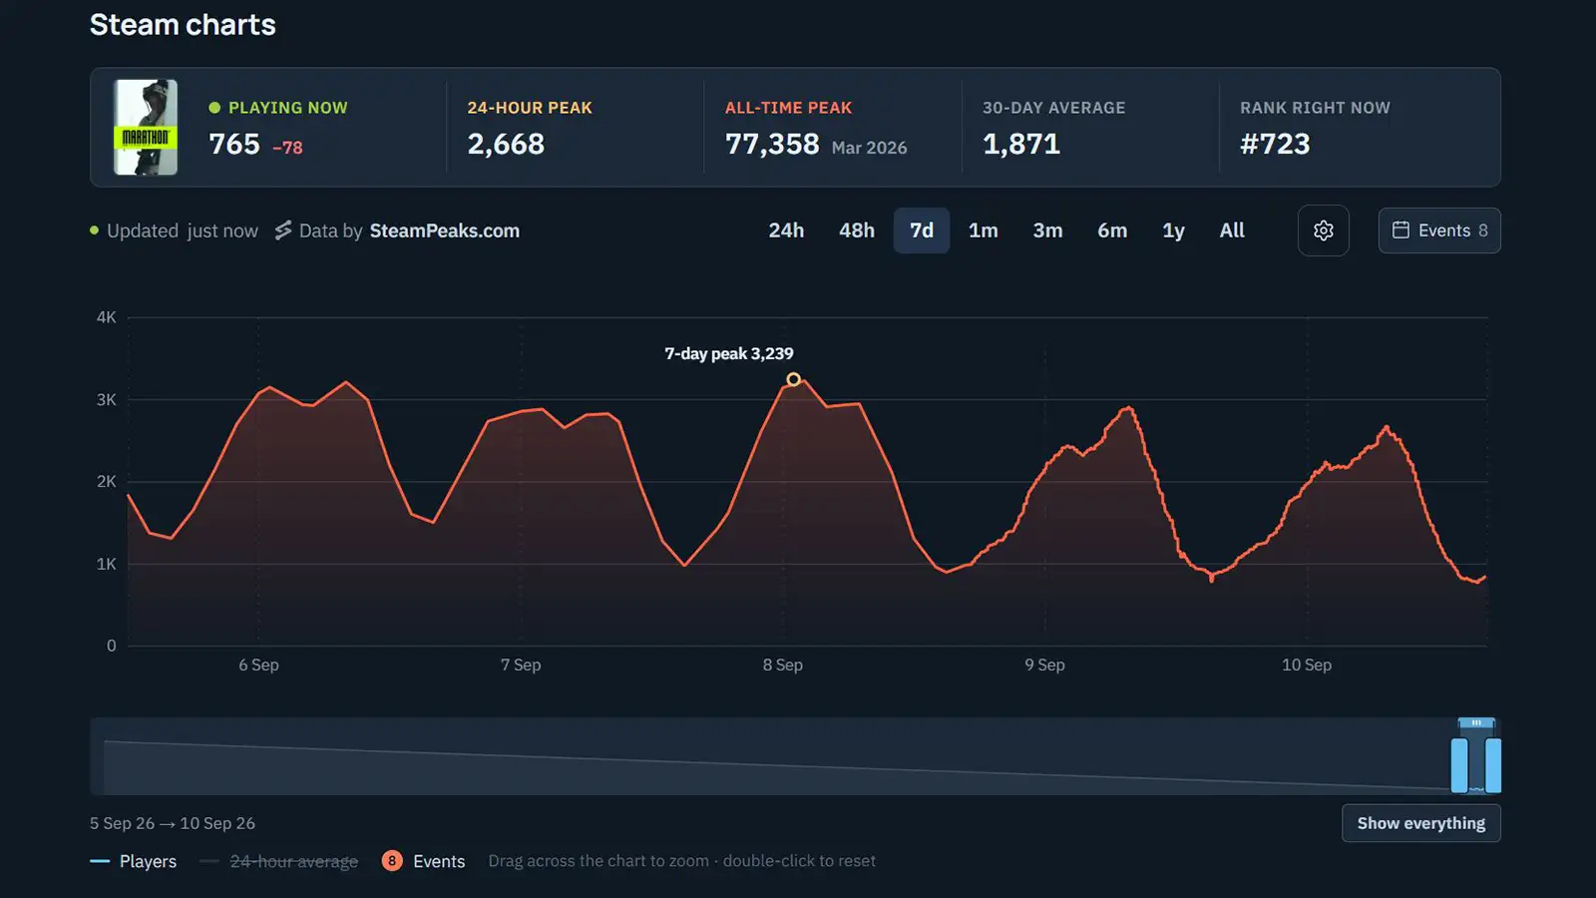Switch to the 1m time range
The width and height of the screenshot is (1596, 898).
[984, 230]
